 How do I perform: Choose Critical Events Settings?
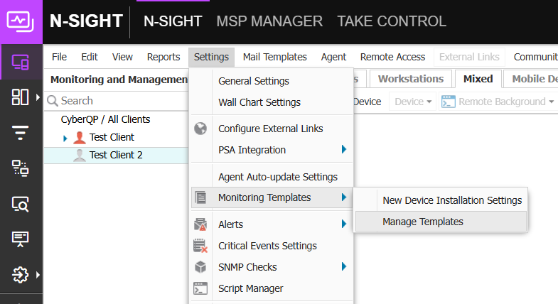(272, 246)
